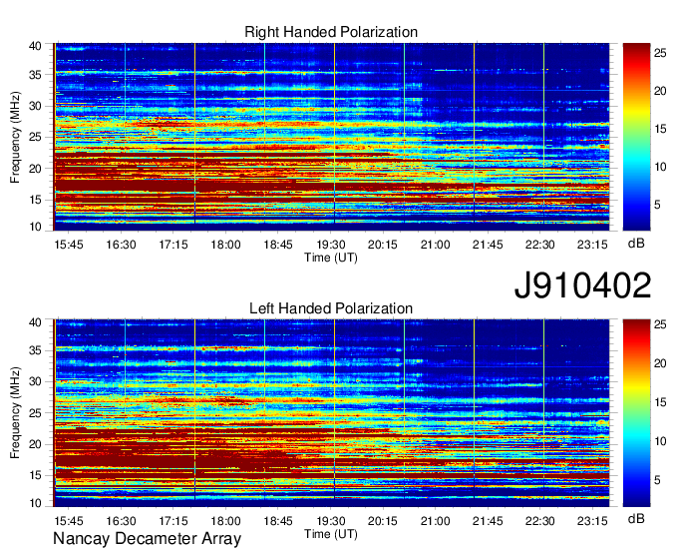678x551 pixels.
Task: Click the 18:45 time tick on Right Handed plot
Action: click(x=278, y=245)
